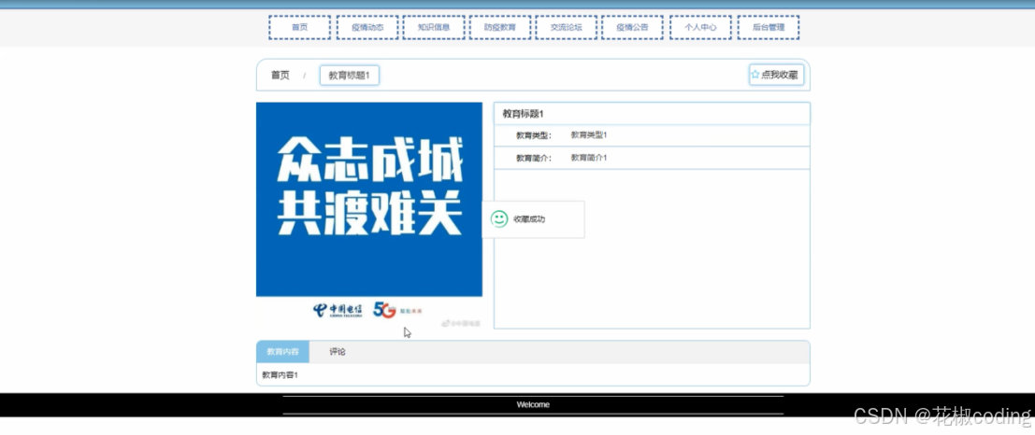Go to 知识信息 section
The image size is (1035, 435).
click(x=434, y=28)
